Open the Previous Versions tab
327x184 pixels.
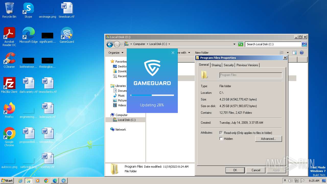[247, 65]
